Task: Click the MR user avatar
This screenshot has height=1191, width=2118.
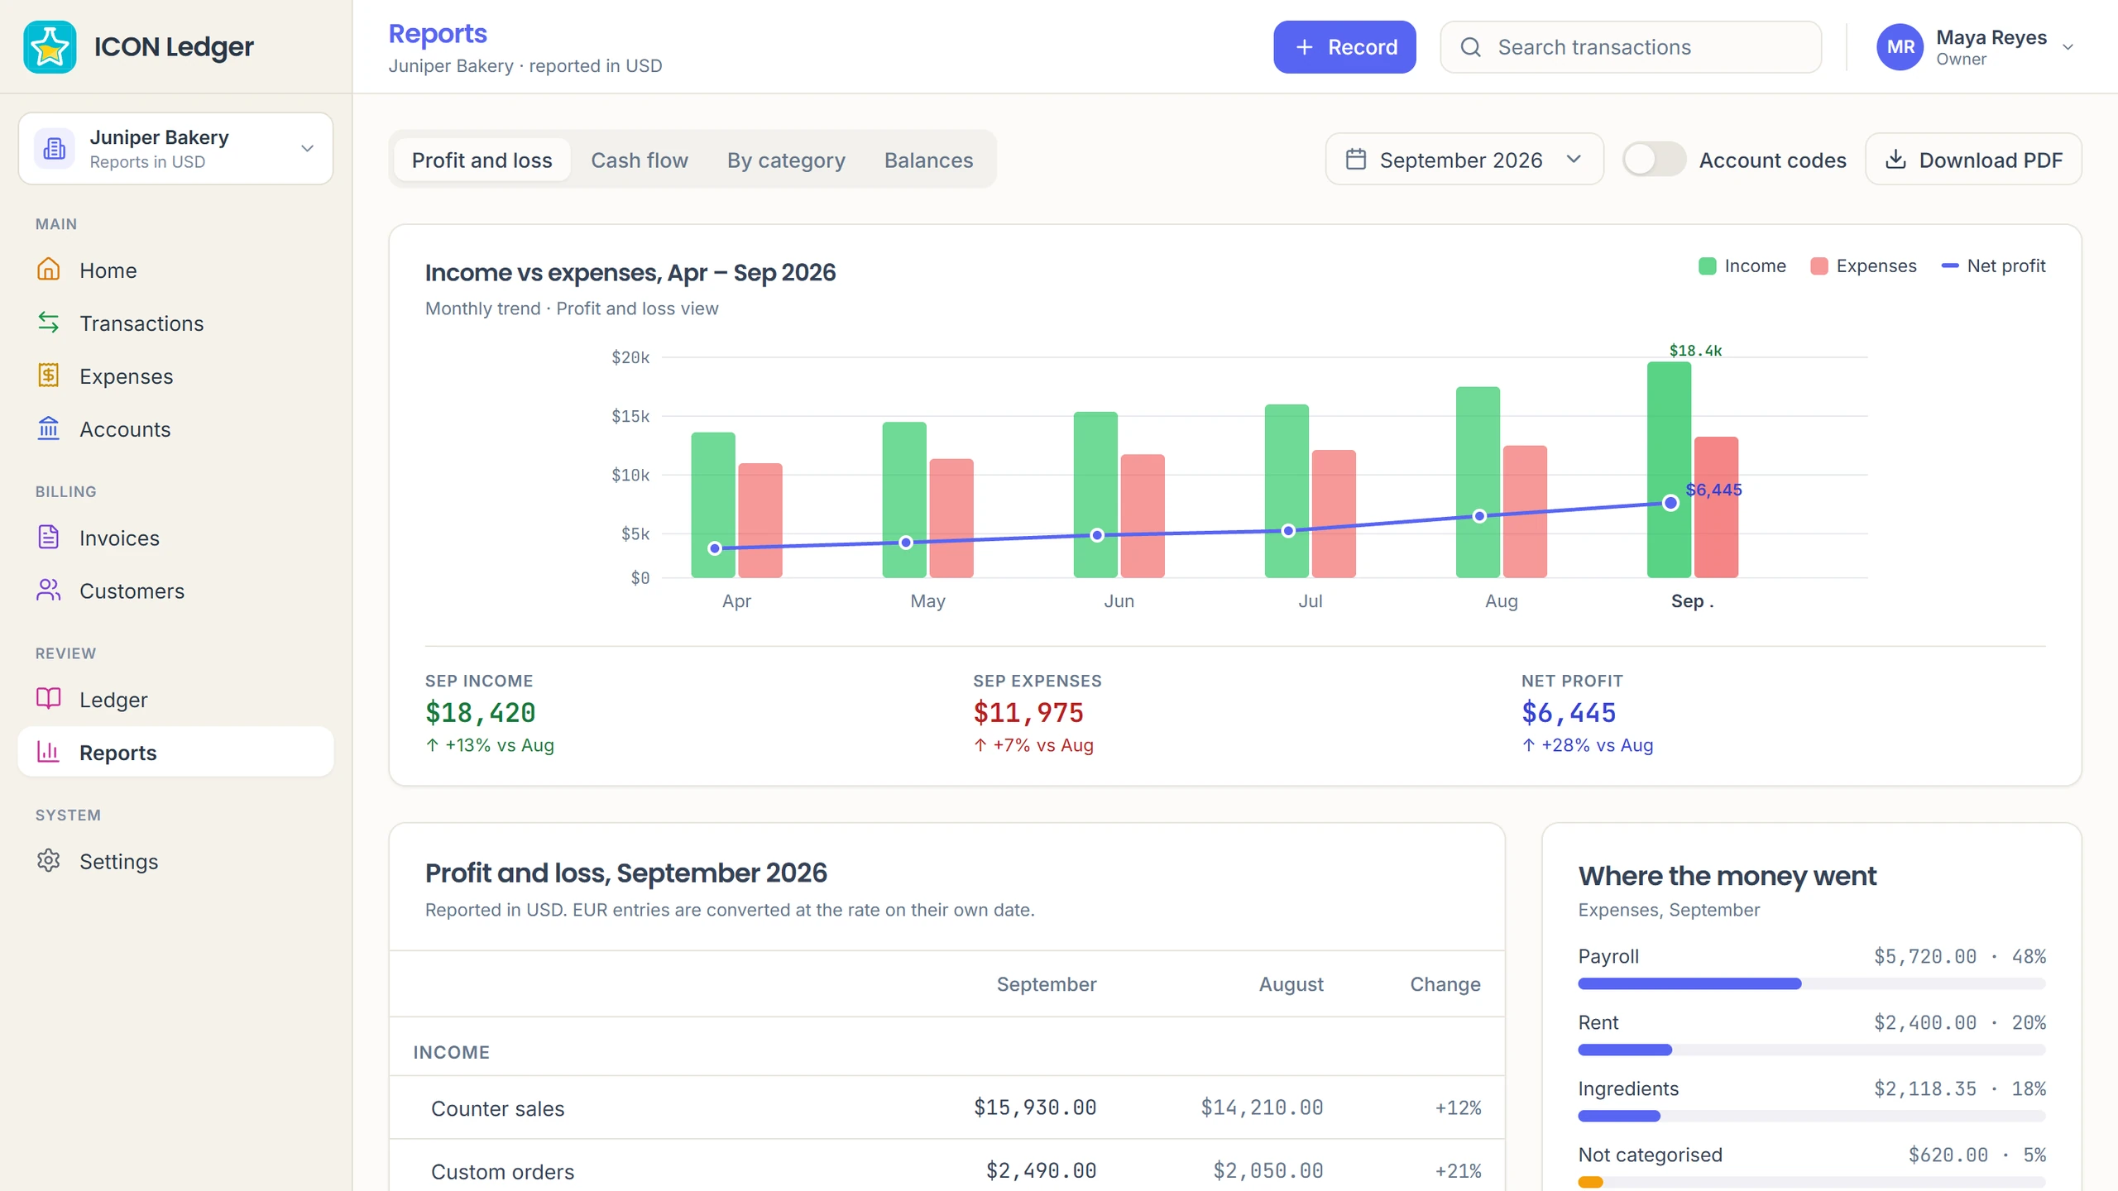Action: pos(1900,47)
